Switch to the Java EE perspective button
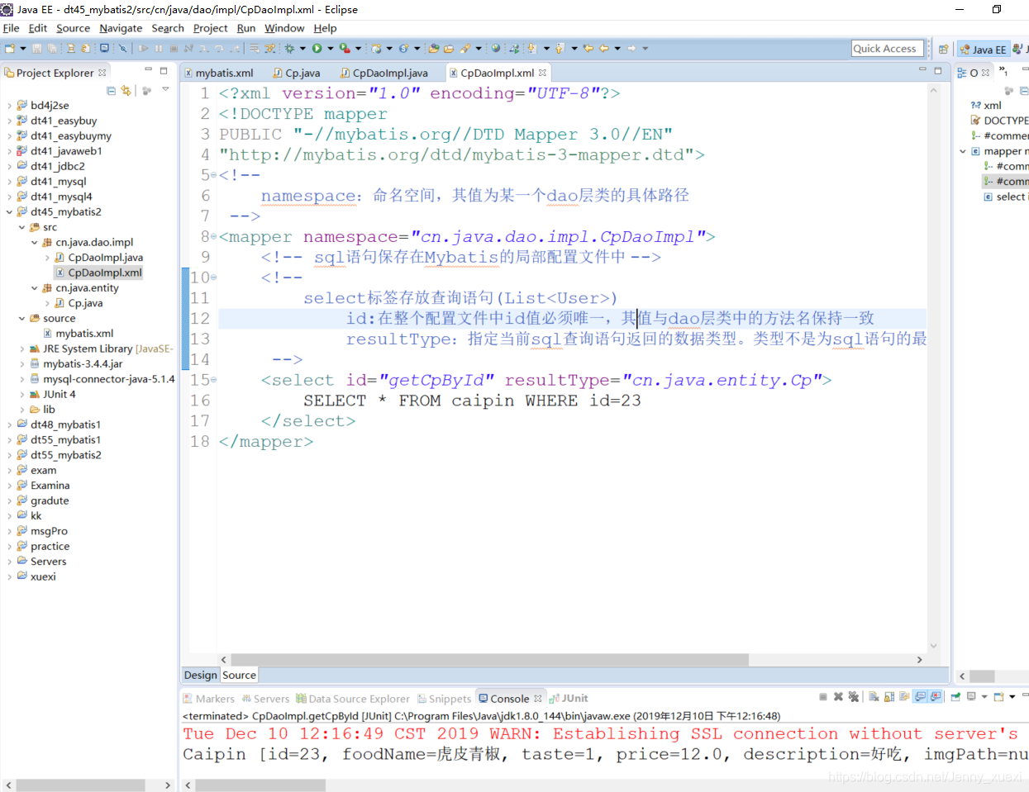The width and height of the screenshot is (1029, 792). [983, 49]
